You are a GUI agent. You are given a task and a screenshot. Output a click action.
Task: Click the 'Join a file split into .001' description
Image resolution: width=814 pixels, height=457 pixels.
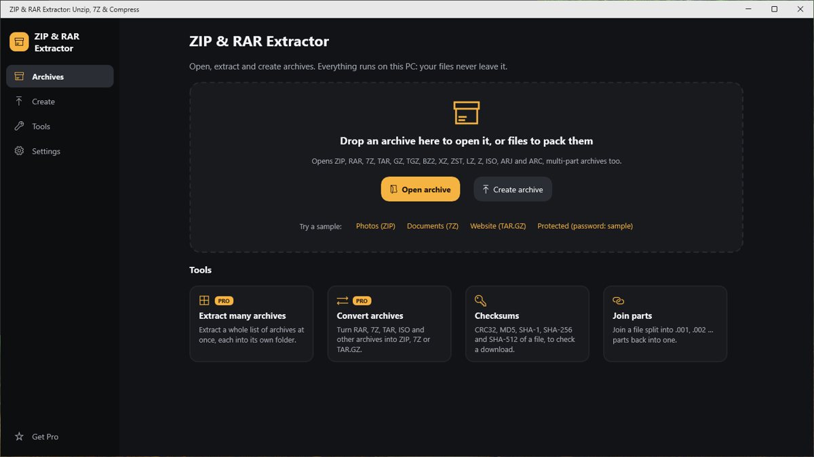(663, 335)
